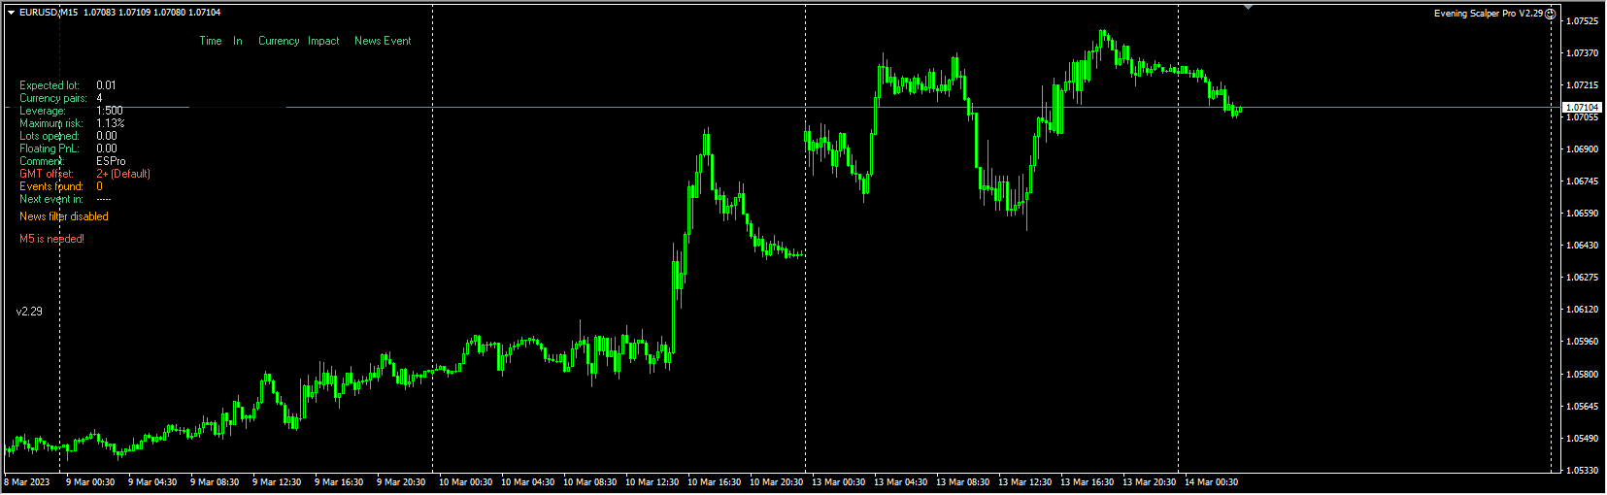Click the 10 Mar 04:30 time axis label
1607x495 pixels.
(x=528, y=482)
